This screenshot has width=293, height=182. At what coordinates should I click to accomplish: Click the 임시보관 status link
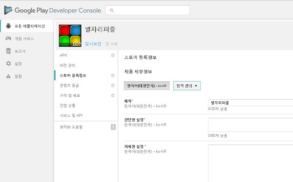(x=93, y=44)
